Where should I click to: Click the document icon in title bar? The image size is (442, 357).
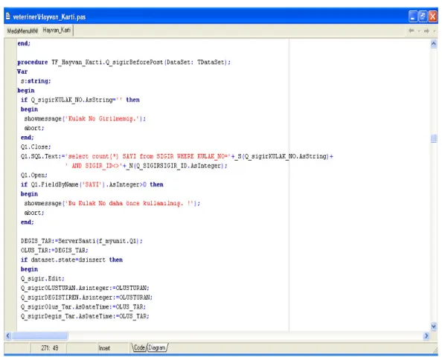tap(8, 16)
